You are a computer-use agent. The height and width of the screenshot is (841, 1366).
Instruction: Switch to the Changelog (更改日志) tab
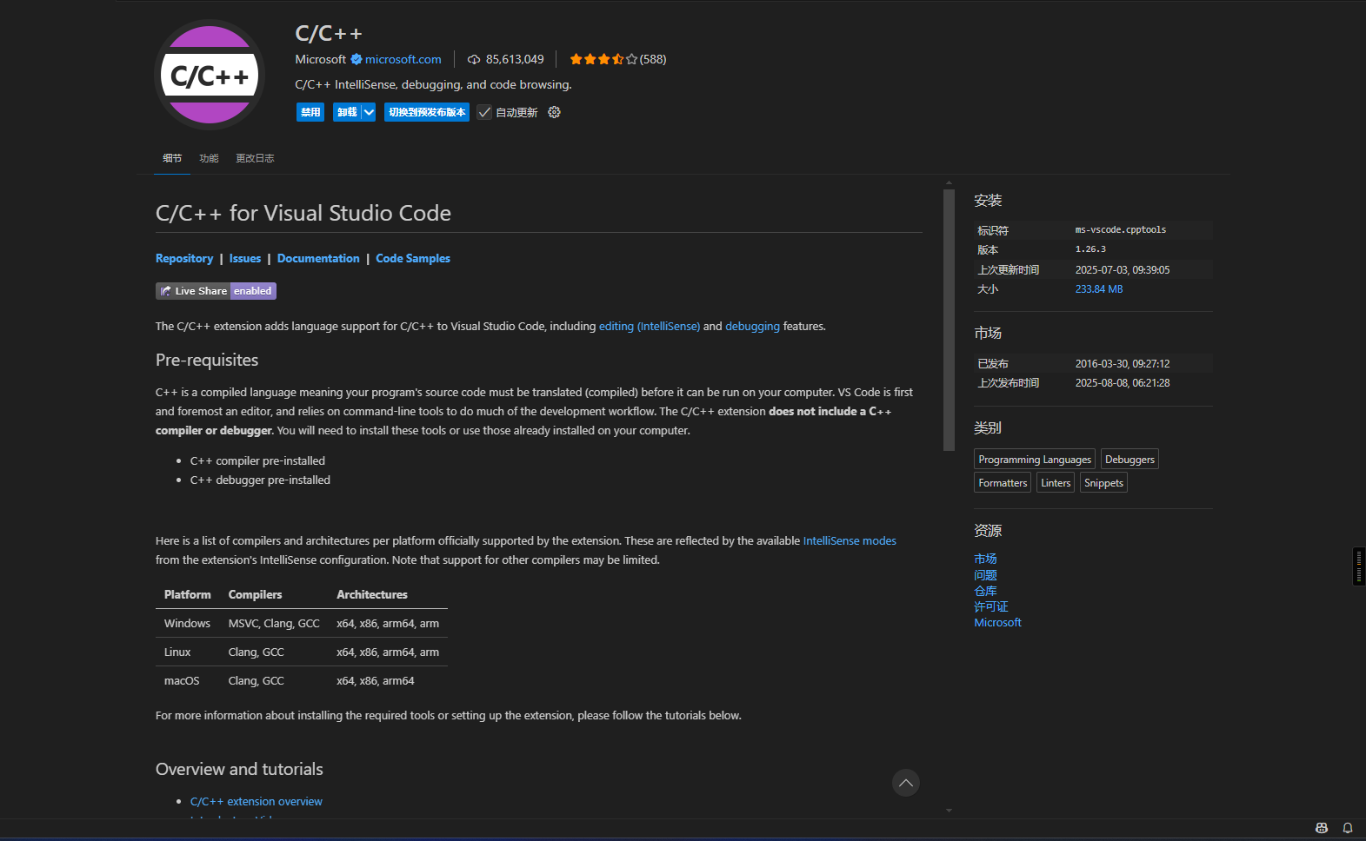click(x=255, y=158)
